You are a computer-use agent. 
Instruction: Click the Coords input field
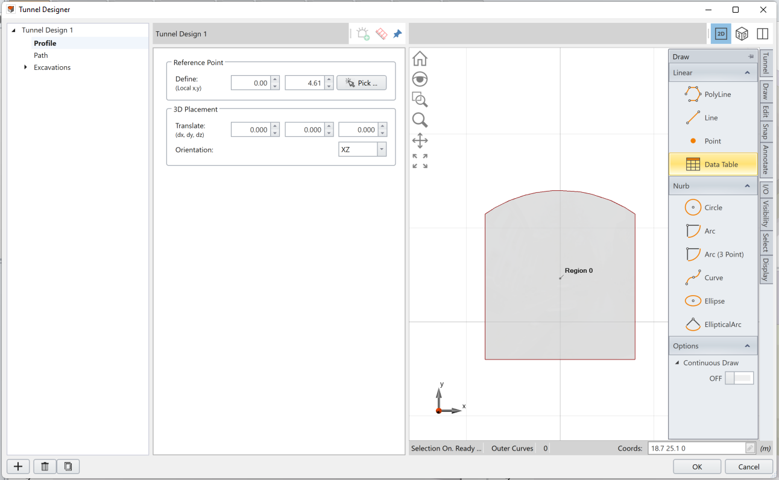[x=696, y=448]
